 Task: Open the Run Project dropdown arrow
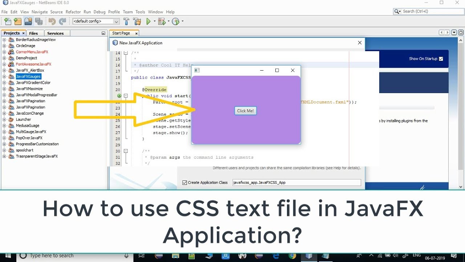pos(155,21)
